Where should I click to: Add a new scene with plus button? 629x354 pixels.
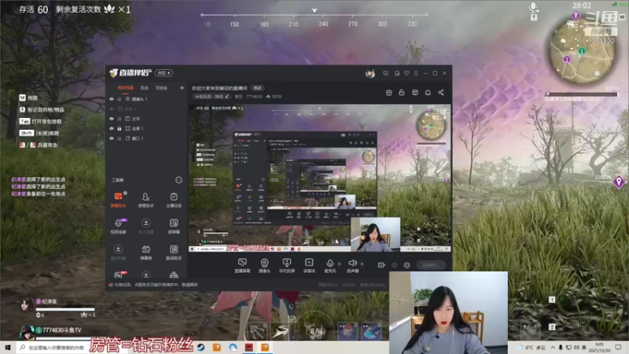[x=182, y=88]
